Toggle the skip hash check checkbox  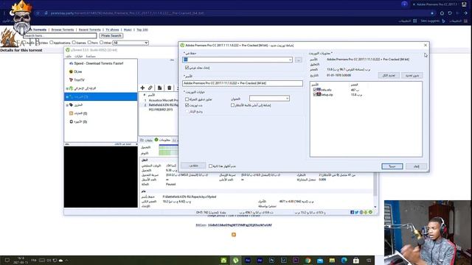click(187, 99)
